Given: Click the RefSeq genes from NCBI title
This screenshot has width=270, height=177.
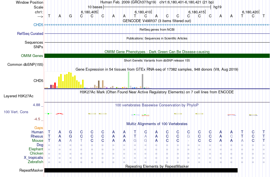Looking at the screenshot, I should 157,29.
